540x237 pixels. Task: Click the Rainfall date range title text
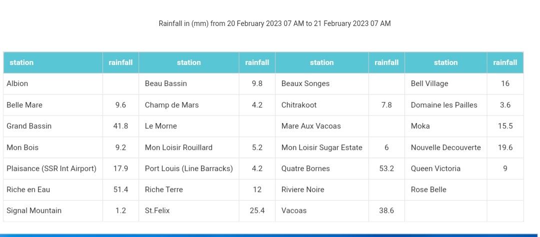click(x=274, y=23)
